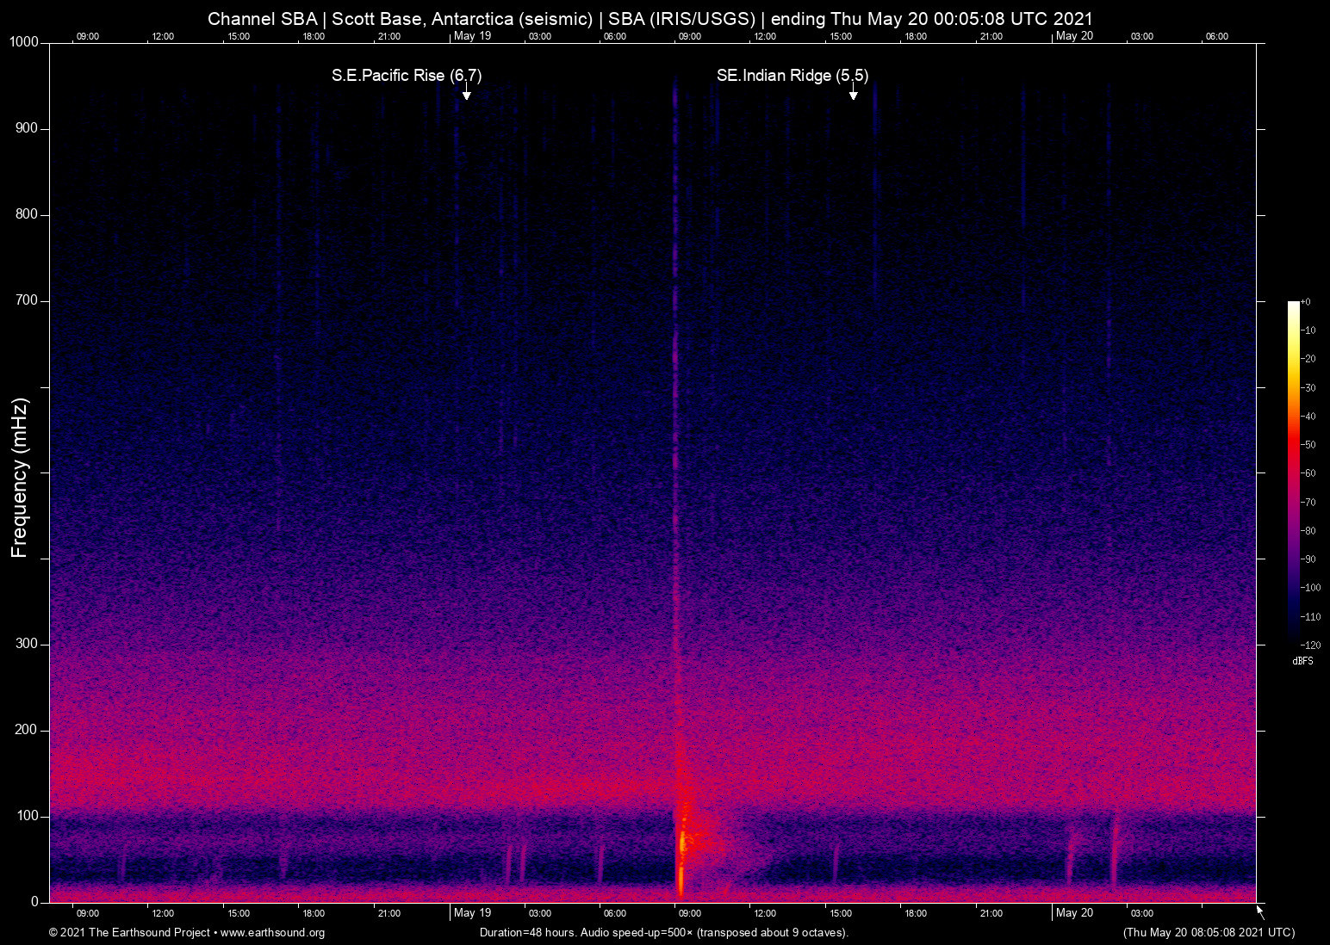Screen dimensions: 1330x945
Task: Toggle the S.E.Pacific Rise (6.7) label
Action: click(x=406, y=76)
